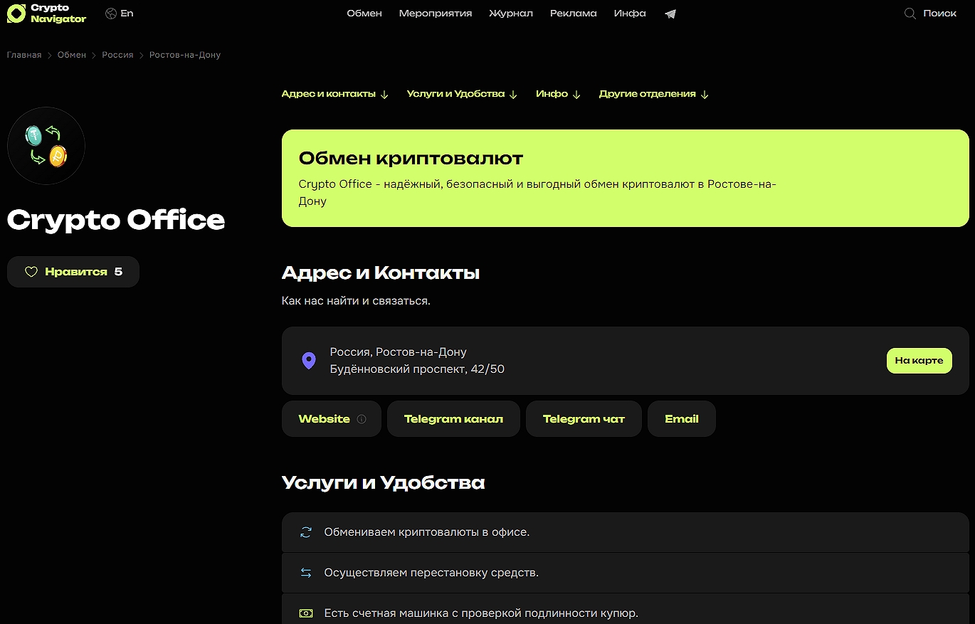Go to Россия breadcrumb

[x=117, y=55]
